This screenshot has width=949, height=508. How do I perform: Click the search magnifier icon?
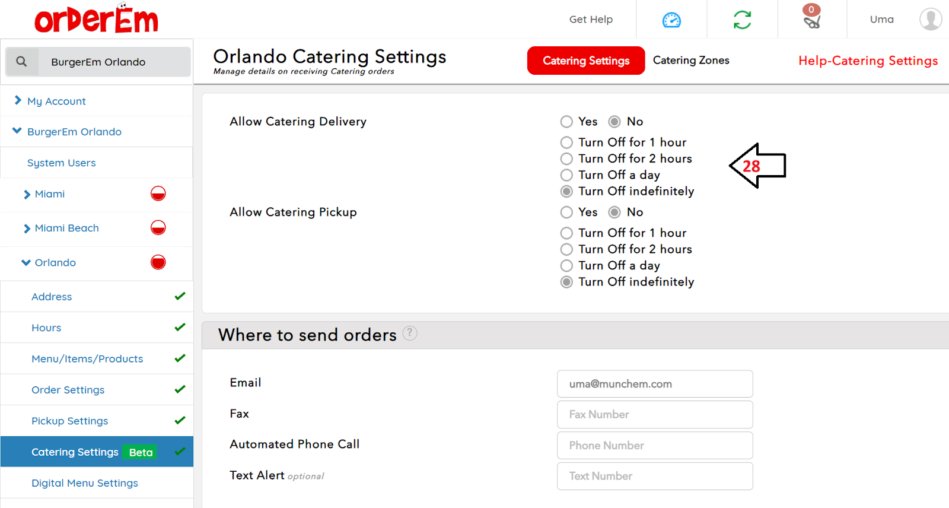[x=22, y=62]
